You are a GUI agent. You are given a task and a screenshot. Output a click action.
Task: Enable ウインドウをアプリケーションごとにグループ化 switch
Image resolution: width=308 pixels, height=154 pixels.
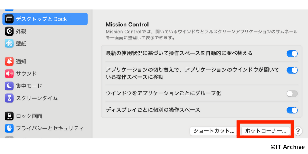[x=292, y=94]
